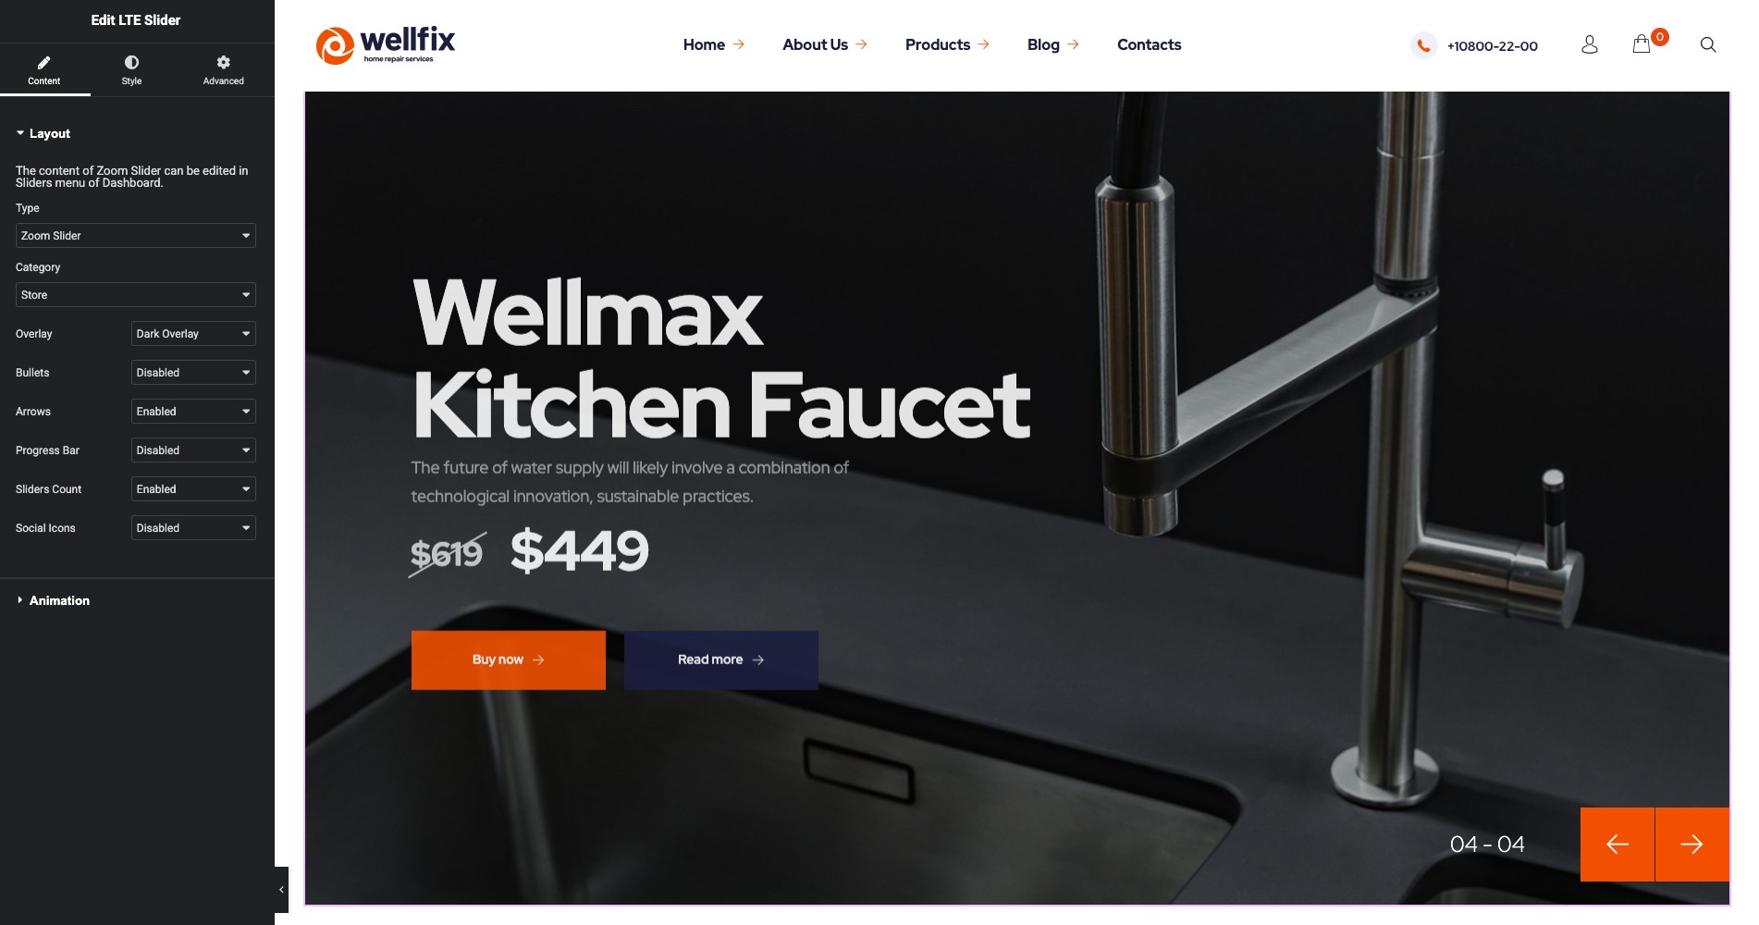Click the wellfix logo

pos(386,45)
